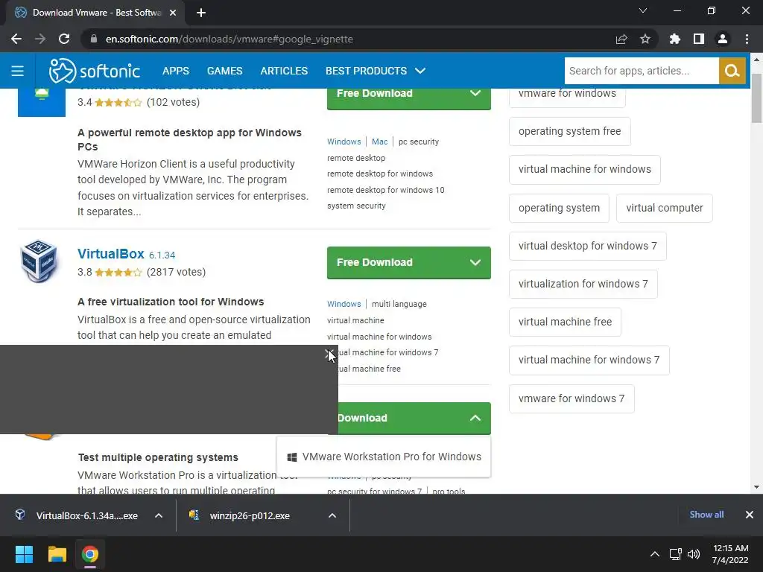The width and height of the screenshot is (763, 572).
Task: Open the Softonic hamburger menu
Action: pos(18,71)
